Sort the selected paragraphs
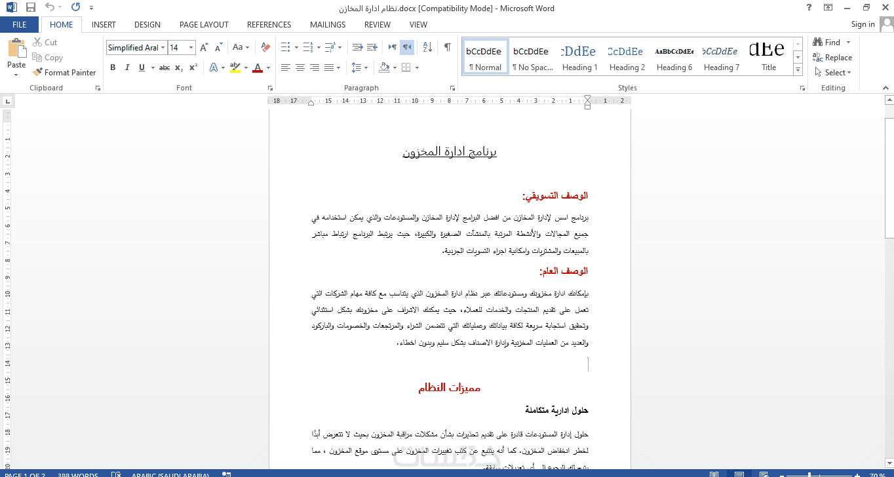894x477 pixels. click(x=427, y=48)
